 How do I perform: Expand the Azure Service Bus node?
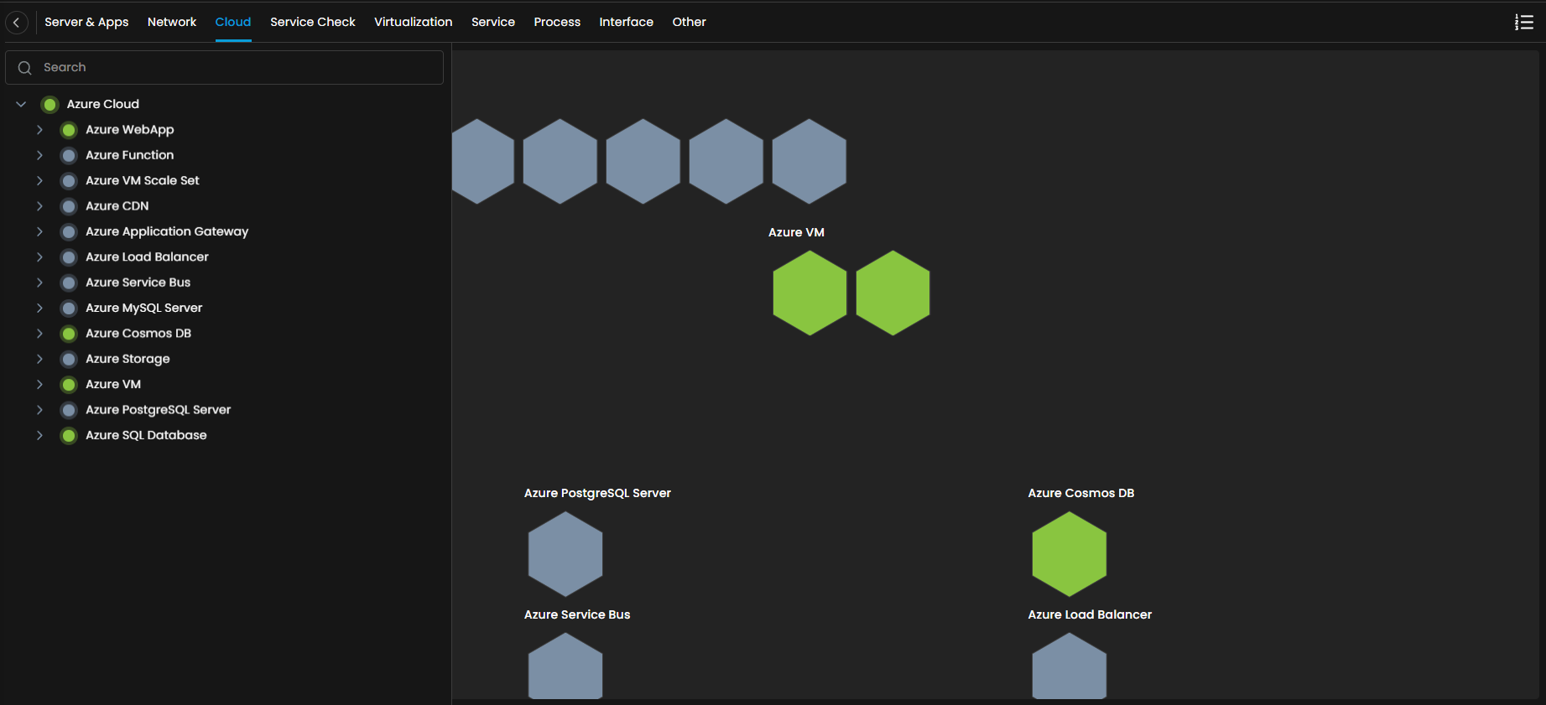coord(39,283)
